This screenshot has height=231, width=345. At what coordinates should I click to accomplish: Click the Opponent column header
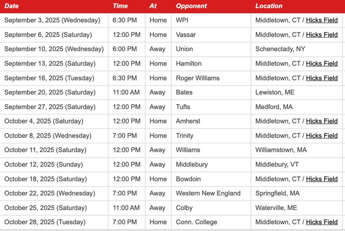pos(191,6)
